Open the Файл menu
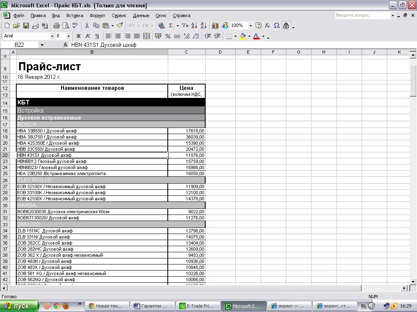This screenshot has width=417, height=312. pos(19,15)
